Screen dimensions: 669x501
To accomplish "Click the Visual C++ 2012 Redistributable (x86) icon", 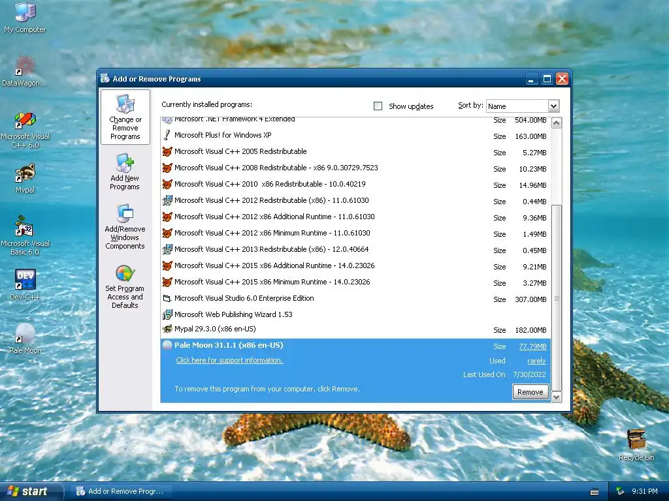I will pyautogui.click(x=167, y=200).
